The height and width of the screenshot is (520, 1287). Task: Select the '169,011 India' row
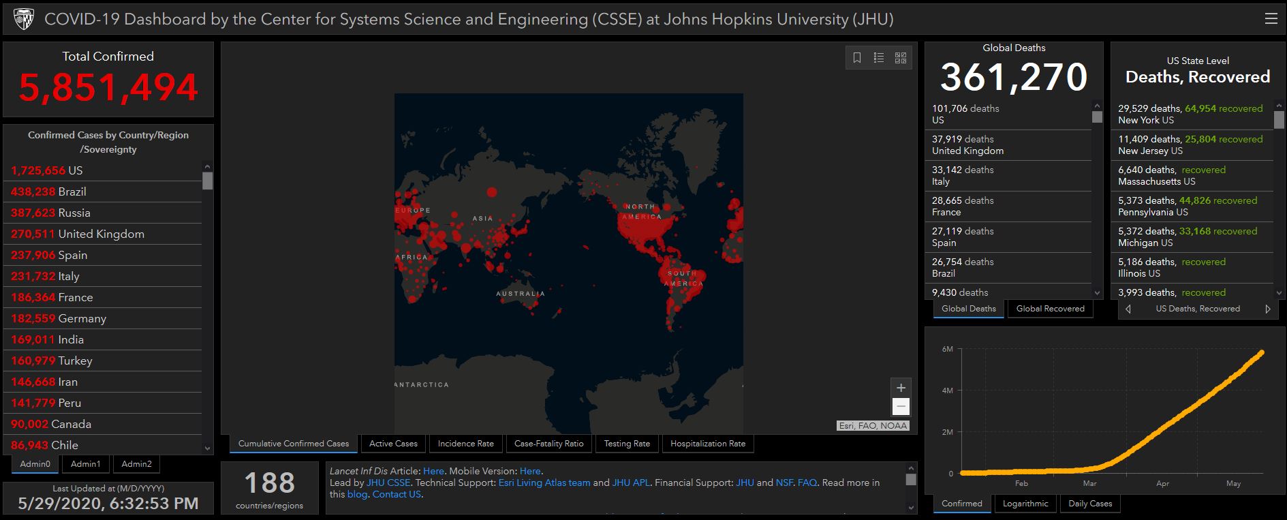103,339
